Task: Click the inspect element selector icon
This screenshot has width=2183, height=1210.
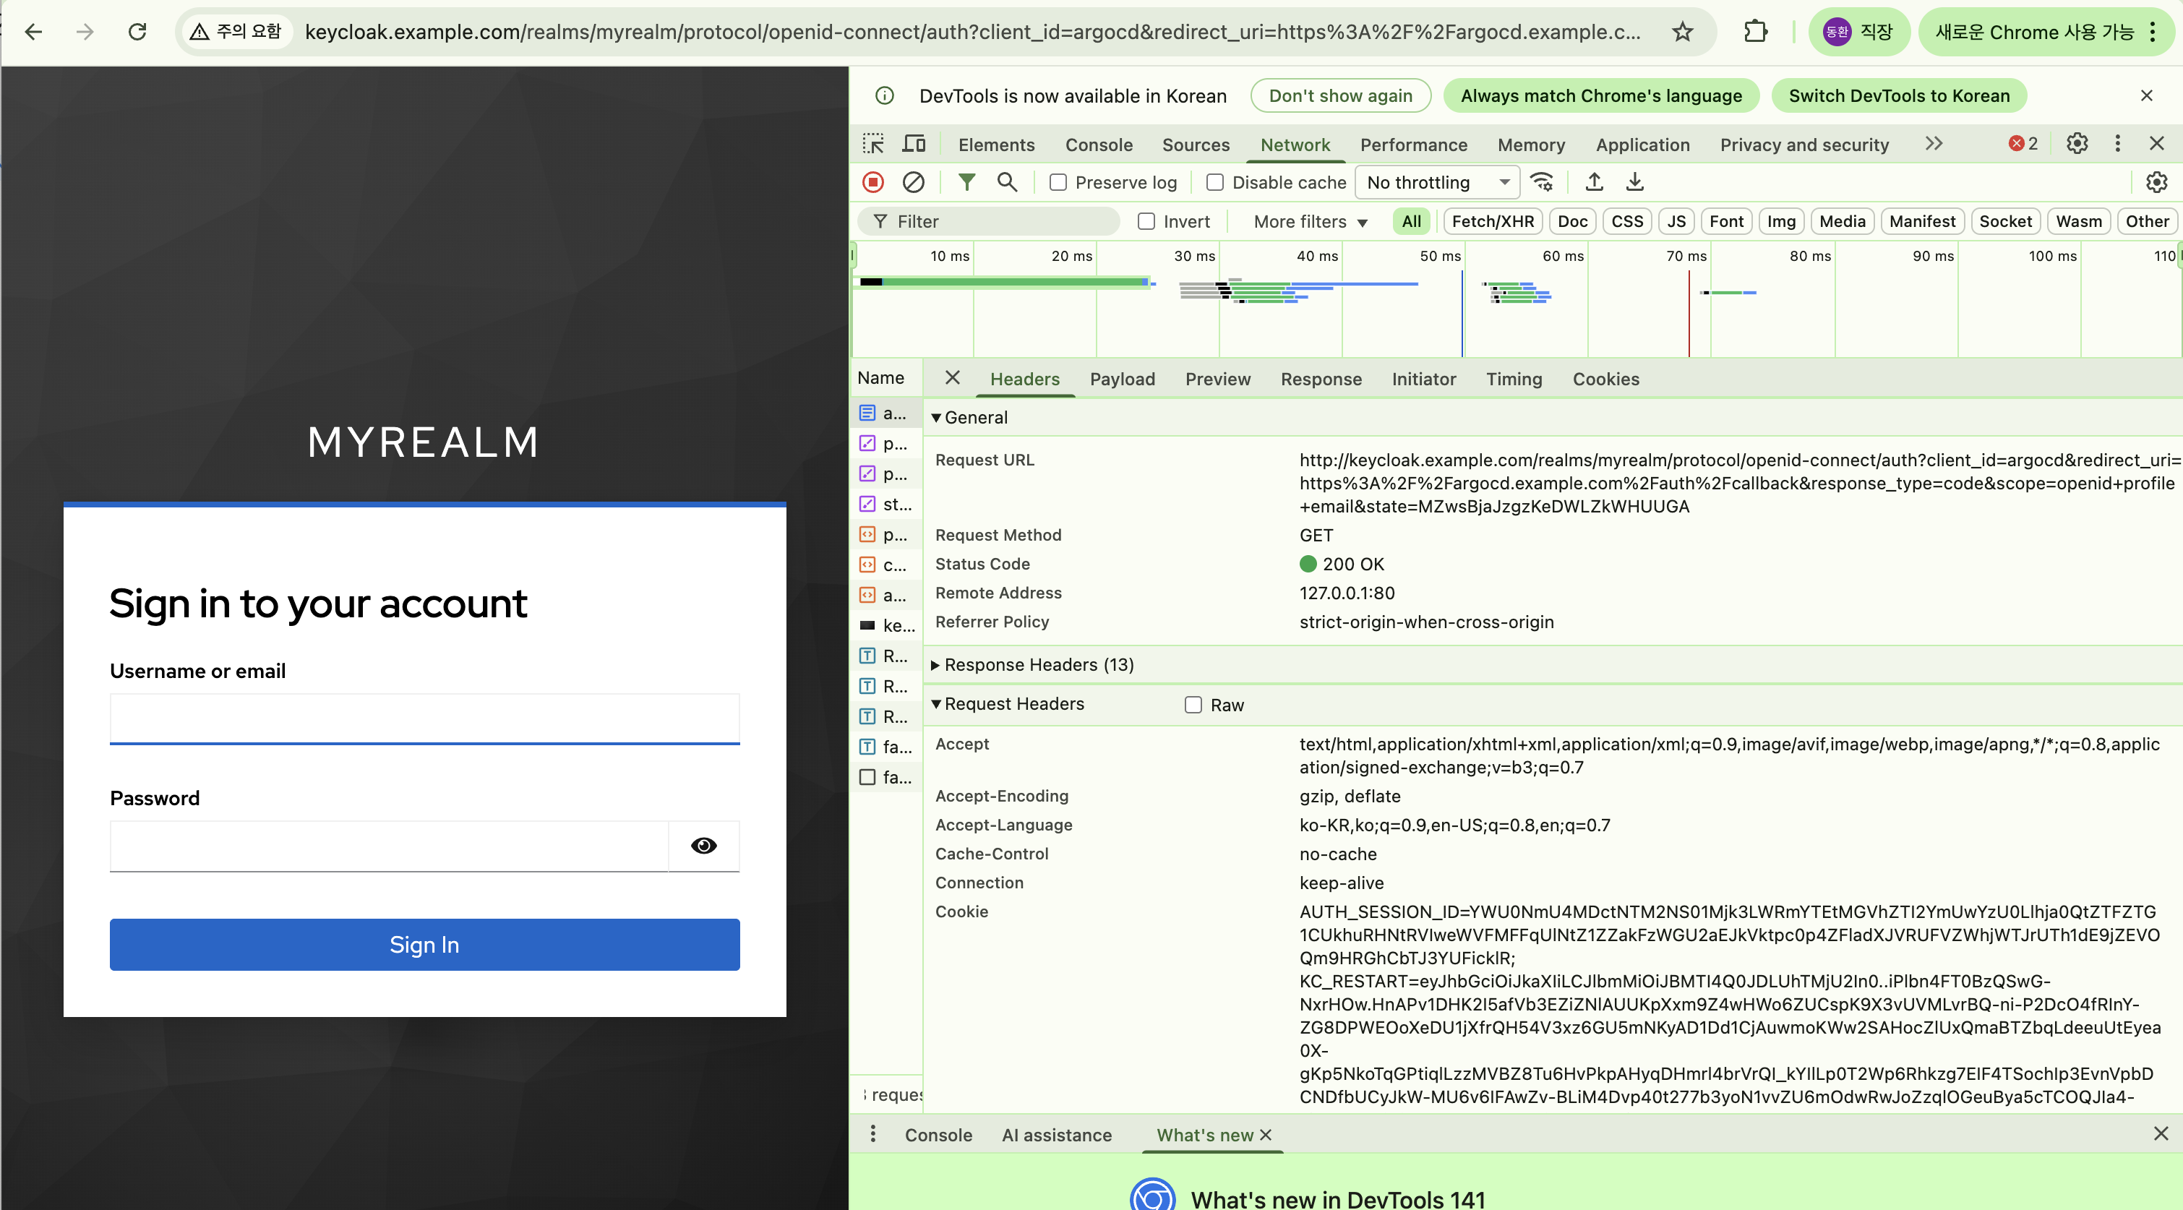Action: point(873,144)
